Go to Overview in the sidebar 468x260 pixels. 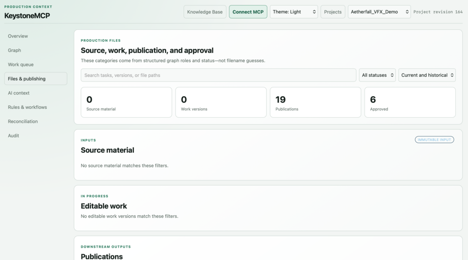[x=35, y=36]
